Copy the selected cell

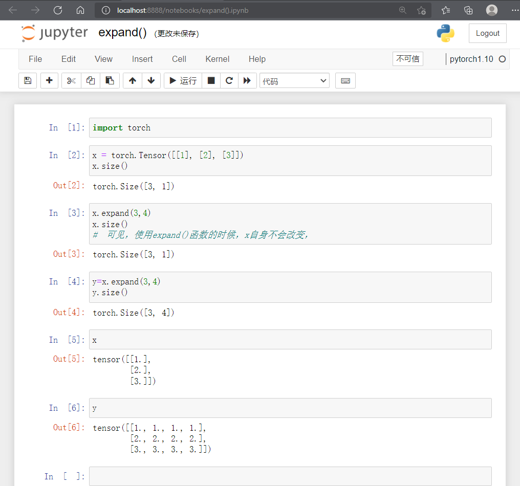tap(90, 80)
